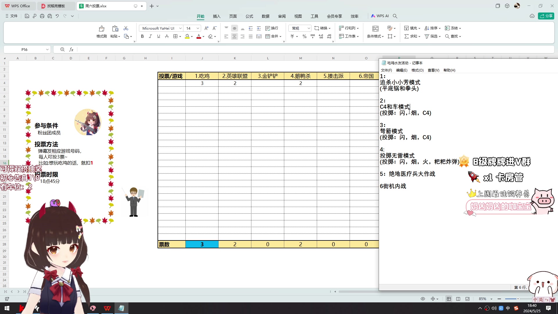Click the Undo arrow icon
The height and width of the screenshot is (314, 558).
57,16
